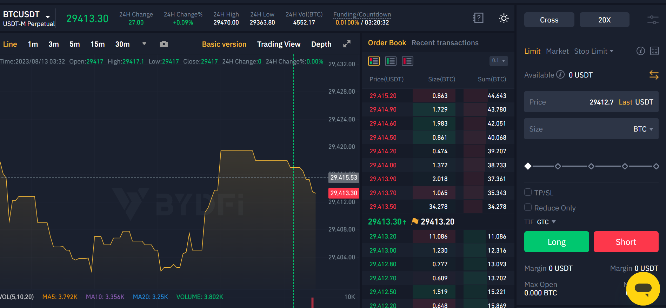Enable the Reduce Only checkbox
The height and width of the screenshot is (308, 666).
coord(528,207)
